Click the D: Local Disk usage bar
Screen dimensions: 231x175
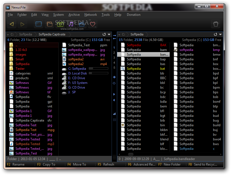[99, 73]
